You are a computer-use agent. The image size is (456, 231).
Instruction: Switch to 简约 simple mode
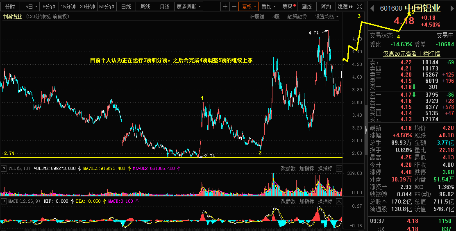coord(326,7)
